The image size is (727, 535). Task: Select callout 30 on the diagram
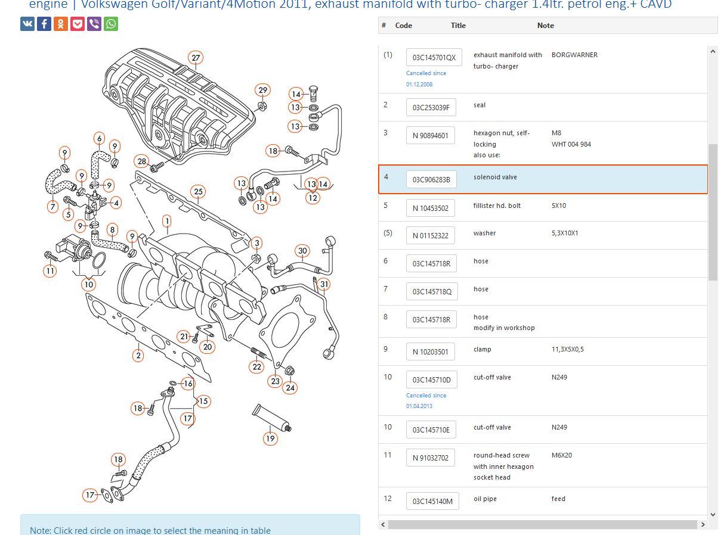(302, 251)
